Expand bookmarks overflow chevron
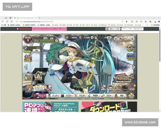Image resolution: width=161 pixels, height=129 pixels. click(147, 25)
